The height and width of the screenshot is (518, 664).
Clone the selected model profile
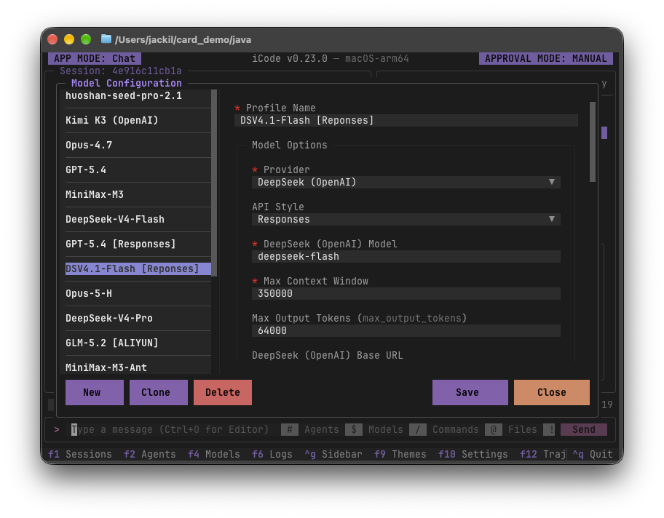(159, 392)
